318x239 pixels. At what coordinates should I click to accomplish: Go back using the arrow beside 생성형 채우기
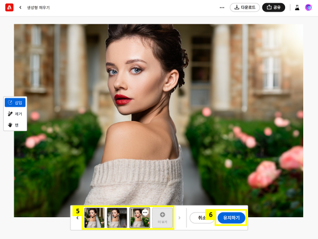(x=20, y=7)
